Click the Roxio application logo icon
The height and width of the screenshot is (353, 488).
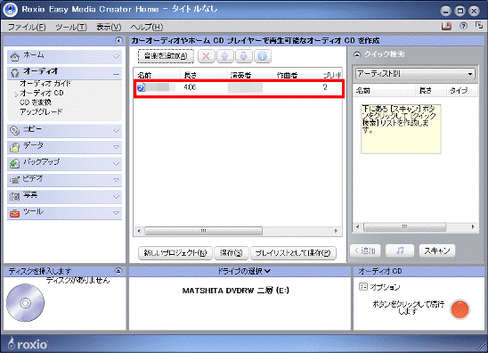(x=10, y=10)
